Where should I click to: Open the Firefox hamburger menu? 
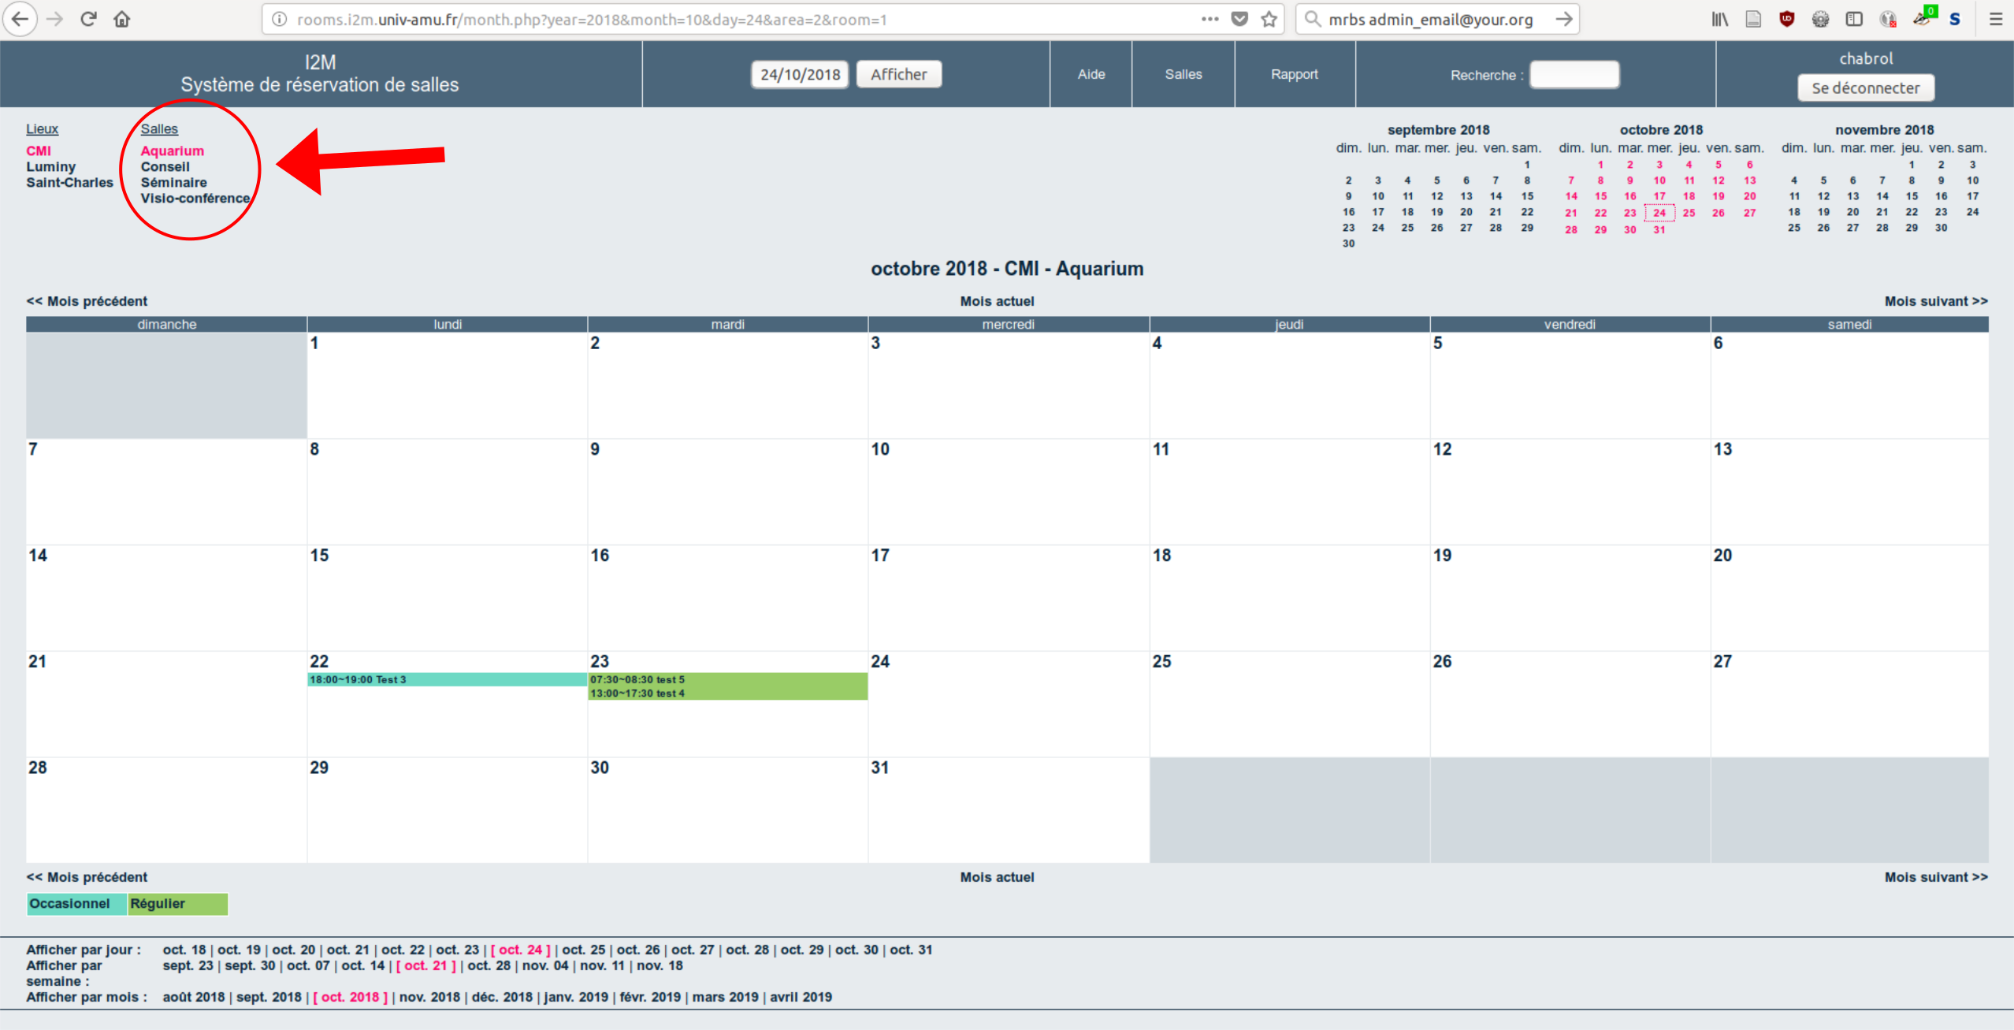click(1995, 19)
